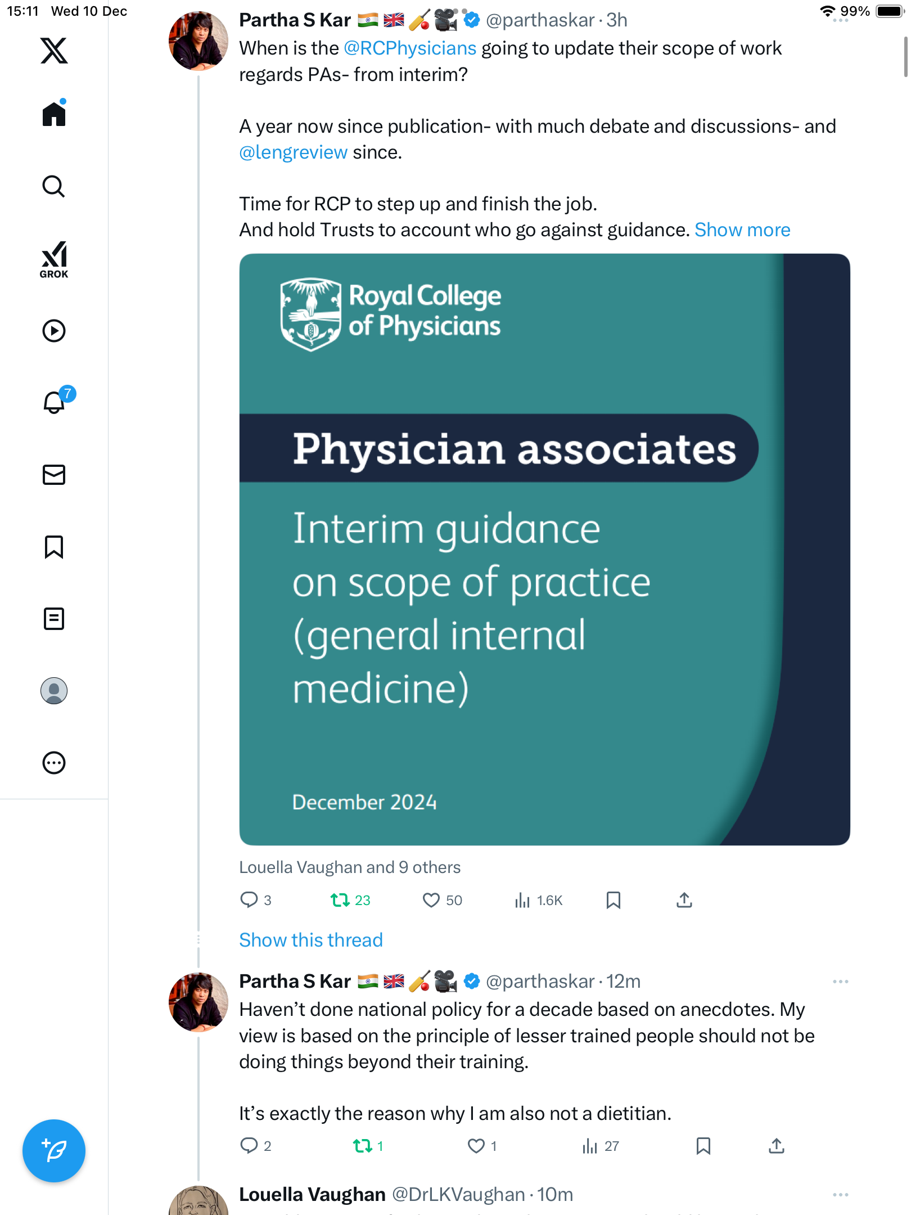Like the RCPhysicians post with 50 likes
Image resolution: width=911 pixels, height=1215 pixels.
(431, 900)
